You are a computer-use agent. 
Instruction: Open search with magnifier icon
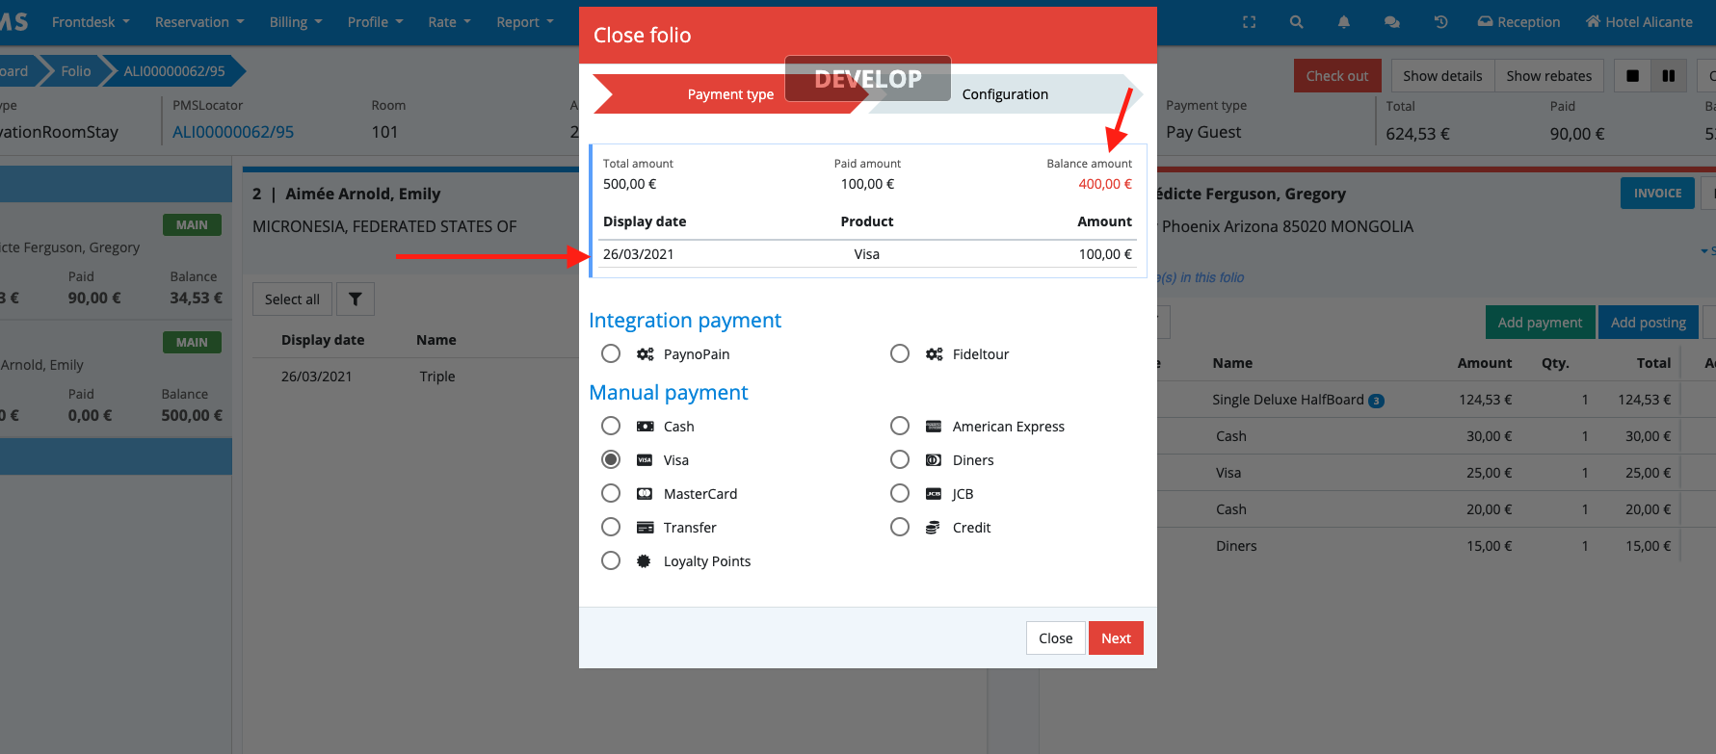[1297, 22]
